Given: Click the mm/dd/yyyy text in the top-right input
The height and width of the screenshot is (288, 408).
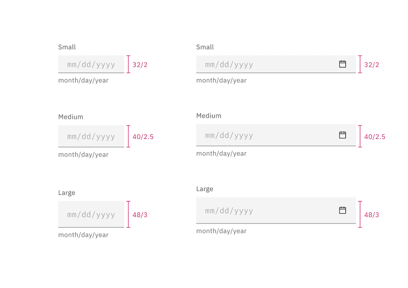Looking at the screenshot, I should [x=228, y=64].
